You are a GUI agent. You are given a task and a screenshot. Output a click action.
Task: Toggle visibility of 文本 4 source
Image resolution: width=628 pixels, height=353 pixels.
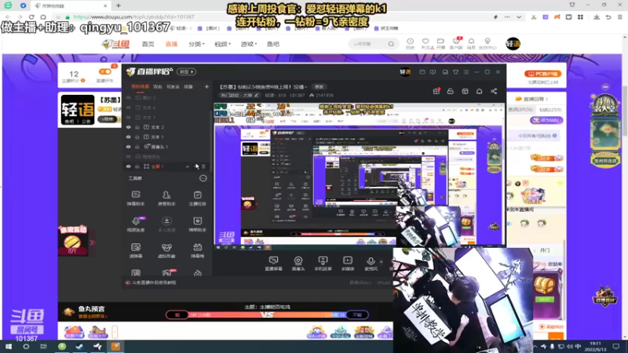point(129,107)
